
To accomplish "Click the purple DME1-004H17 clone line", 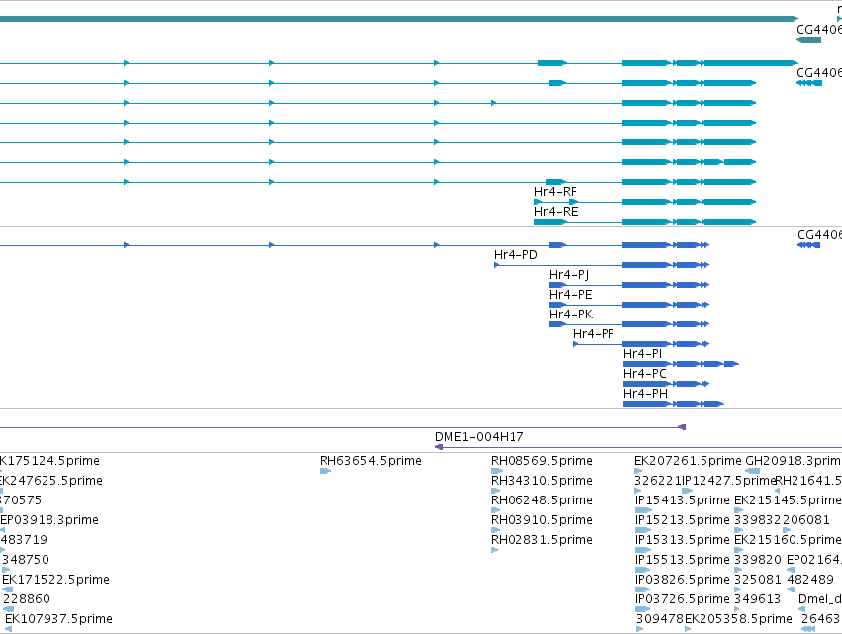I will 639,447.
